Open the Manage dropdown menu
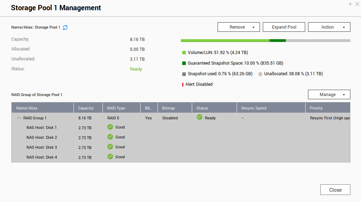Screen dimensions: 361x202 329,95
